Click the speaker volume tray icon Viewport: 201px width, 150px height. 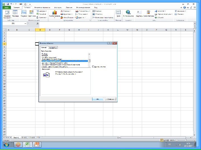pos(180,145)
